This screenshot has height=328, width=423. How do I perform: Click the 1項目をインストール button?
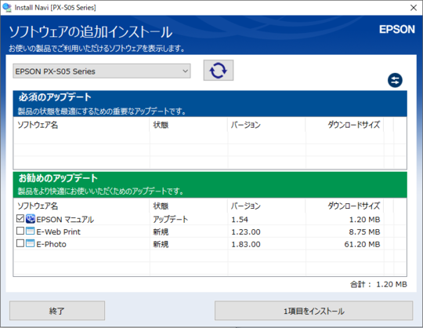(x=314, y=311)
